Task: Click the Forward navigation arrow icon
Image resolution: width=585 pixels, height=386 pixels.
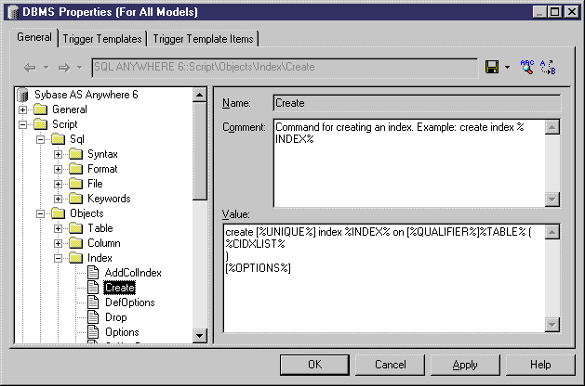Action: (x=64, y=68)
